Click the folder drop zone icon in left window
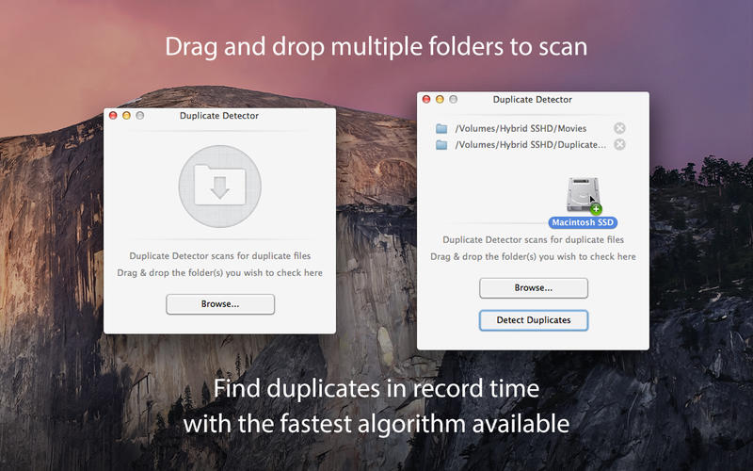This screenshot has width=753, height=471. [219, 186]
